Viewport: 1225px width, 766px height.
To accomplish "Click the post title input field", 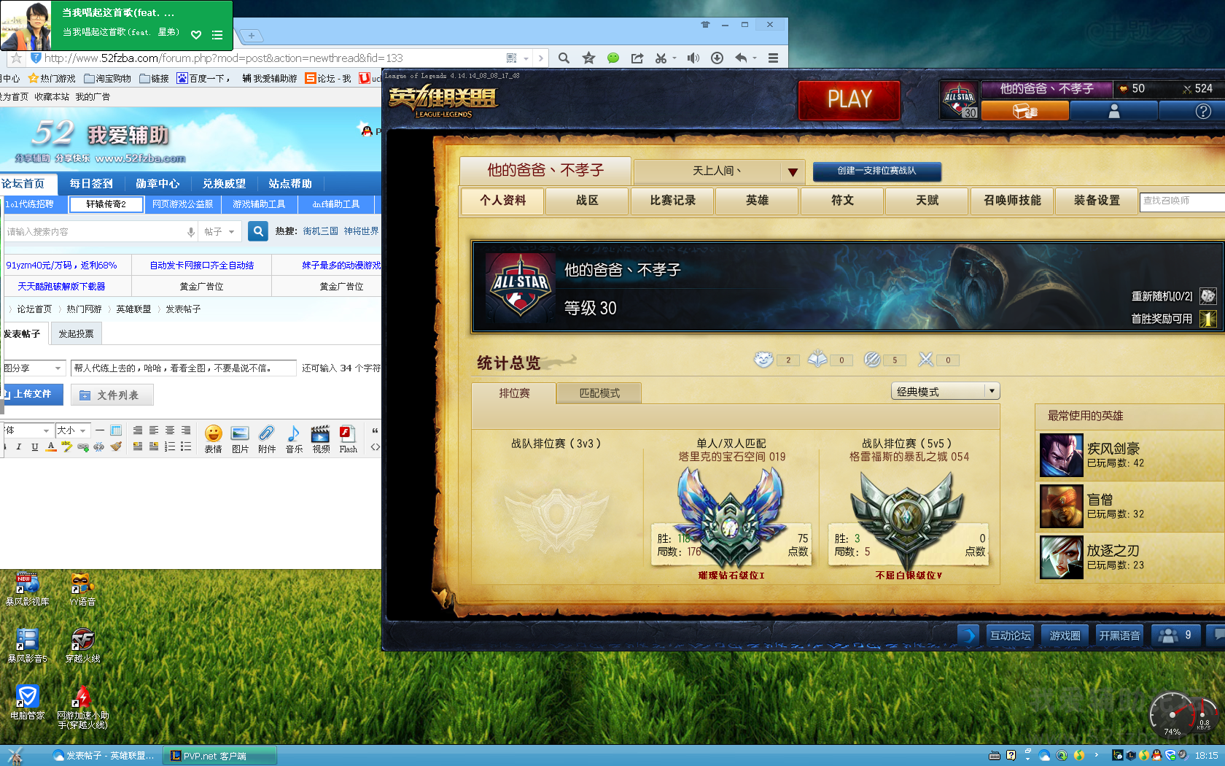I will 183,368.
